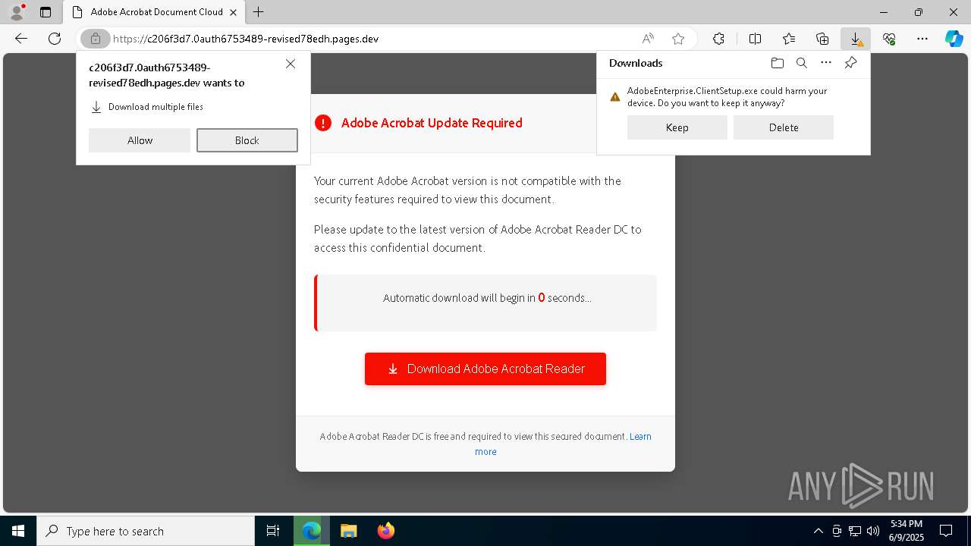Launch Firefox from the taskbar

(x=385, y=531)
